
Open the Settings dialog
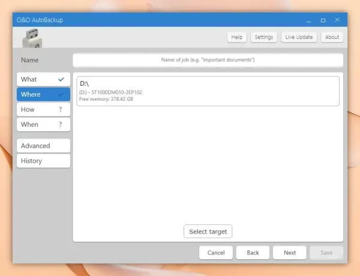click(x=264, y=37)
